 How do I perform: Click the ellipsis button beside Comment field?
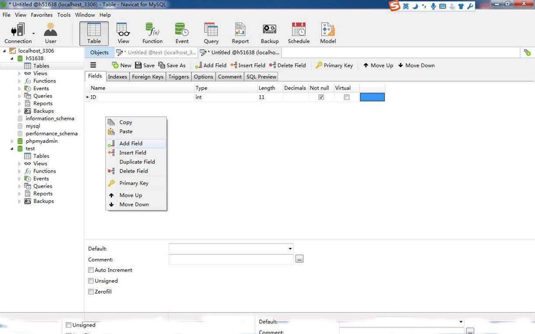click(x=299, y=259)
